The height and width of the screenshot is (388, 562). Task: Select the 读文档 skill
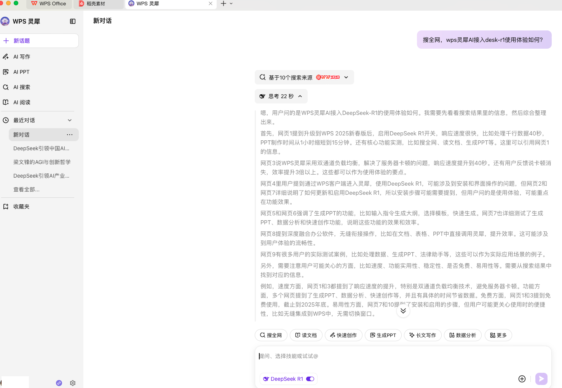306,335
